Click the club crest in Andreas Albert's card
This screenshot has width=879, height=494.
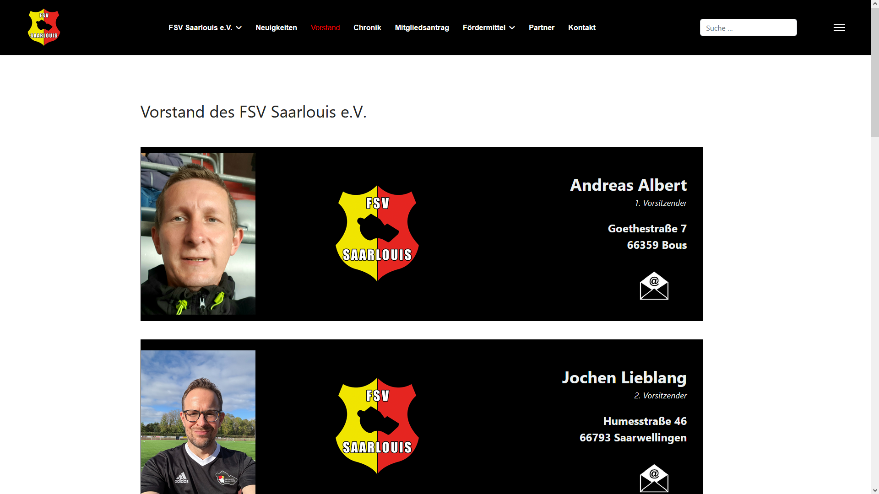click(377, 233)
